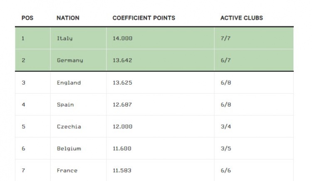The image size is (312, 181).
Task: Select Spain's 12.687 coefficient points
Action: pyautogui.click(x=122, y=105)
